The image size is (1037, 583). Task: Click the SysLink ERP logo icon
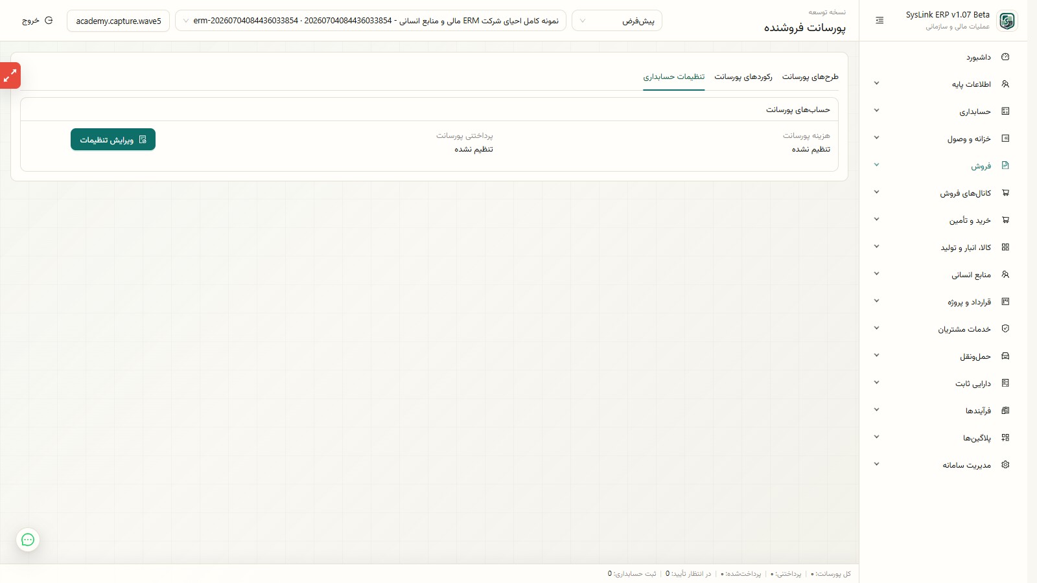point(1007,21)
